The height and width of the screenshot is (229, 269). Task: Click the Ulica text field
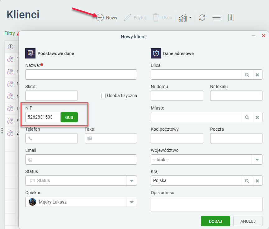point(196,75)
